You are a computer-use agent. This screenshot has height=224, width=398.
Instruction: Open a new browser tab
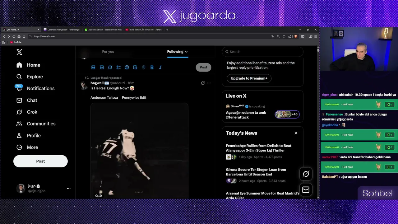click(x=167, y=30)
